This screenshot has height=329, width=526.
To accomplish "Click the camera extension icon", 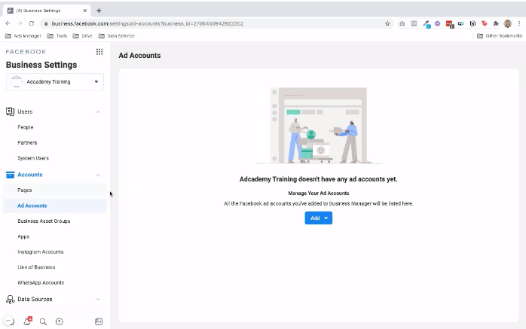I will pos(402,23).
